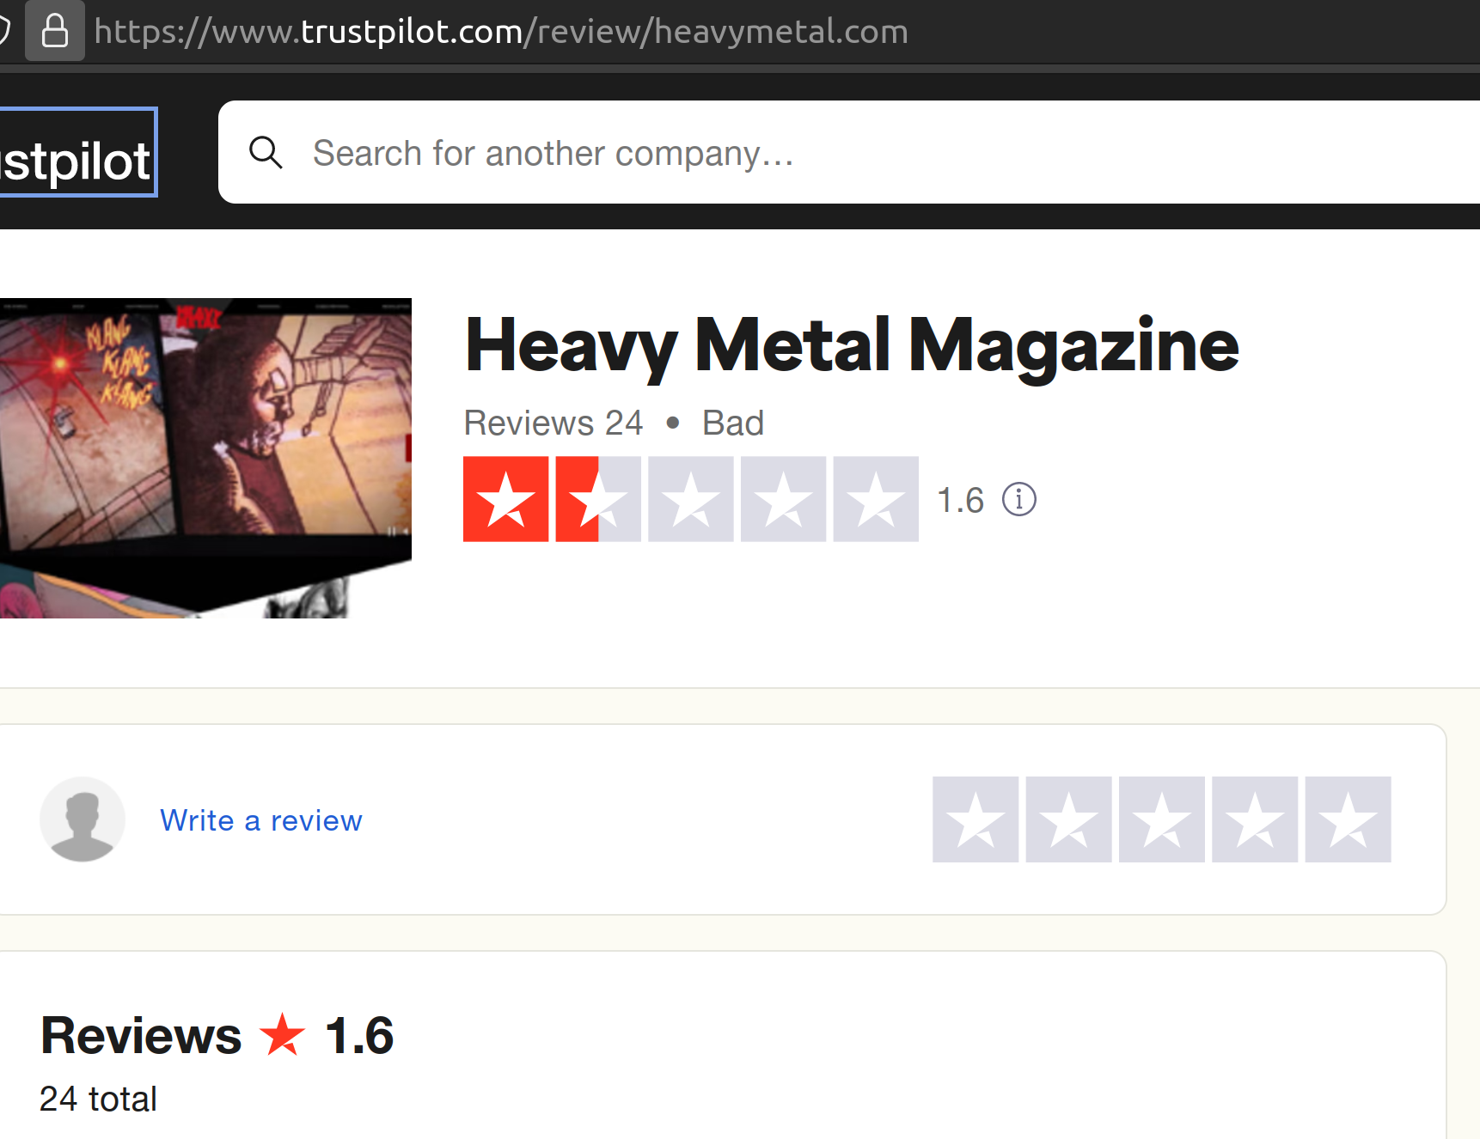Open the Write a review link
The width and height of the screenshot is (1480, 1139).
(261, 820)
